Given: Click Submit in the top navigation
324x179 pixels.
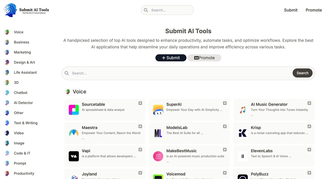Looking at the screenshot, I should pos(291,10).
